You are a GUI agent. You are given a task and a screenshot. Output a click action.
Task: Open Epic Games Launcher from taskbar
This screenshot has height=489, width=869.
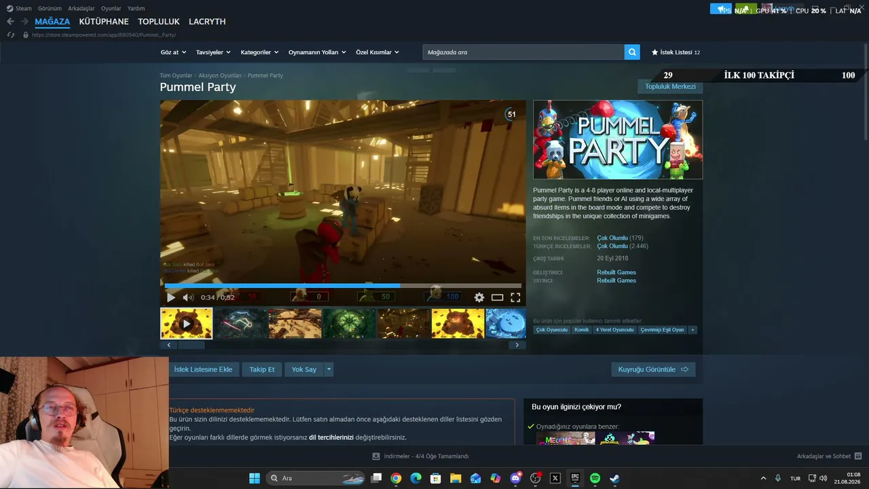click(575, 478)
